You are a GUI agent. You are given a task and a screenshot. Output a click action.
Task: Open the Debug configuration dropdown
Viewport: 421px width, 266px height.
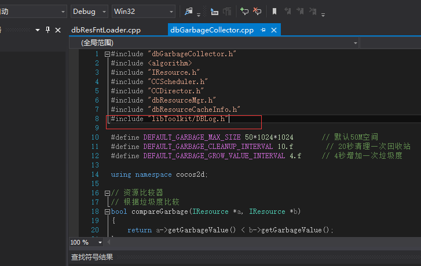point(89,12)
